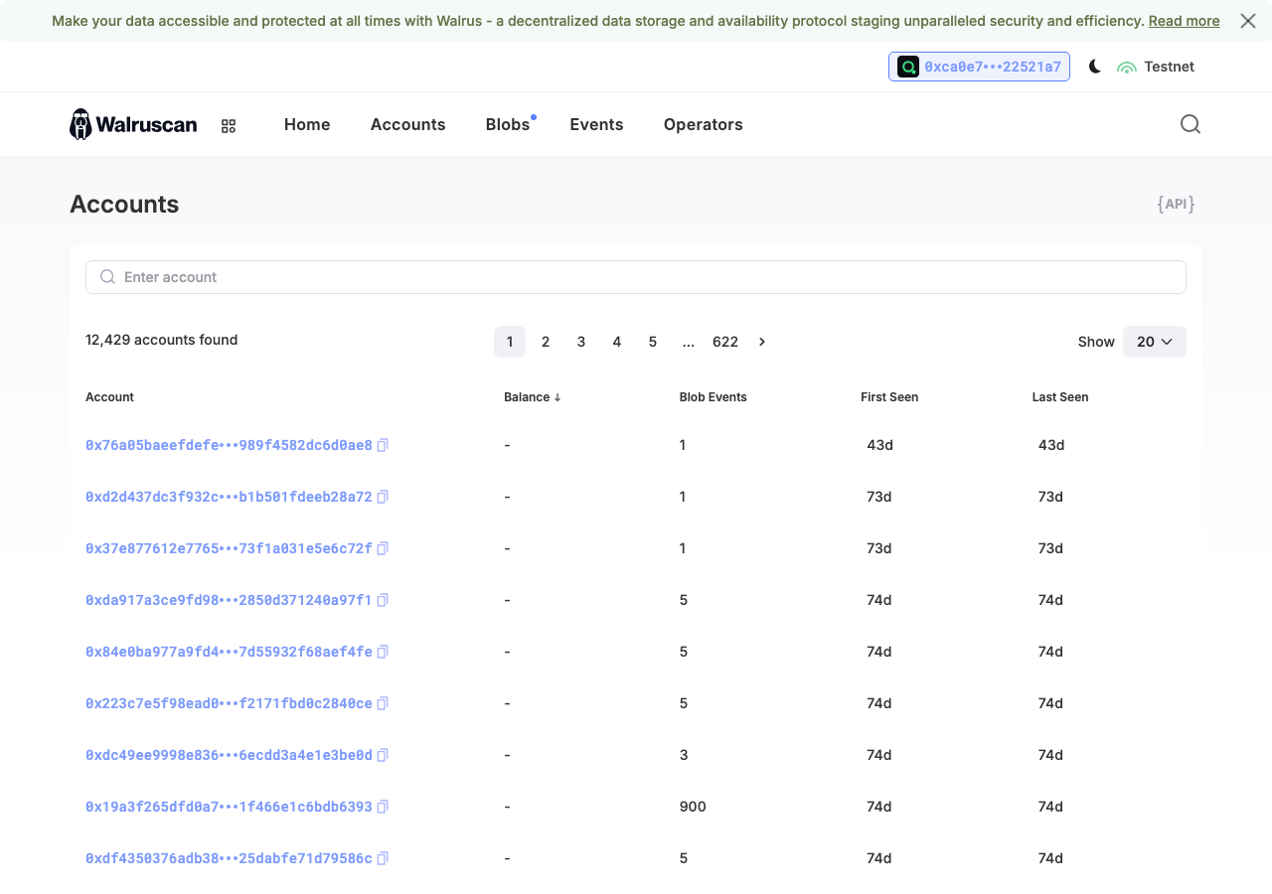The image size is (1272, 894).
Task: Copy address 0xda917a3ce9fd98•••2850d371240a97f1
Action: tap(383, 600)
